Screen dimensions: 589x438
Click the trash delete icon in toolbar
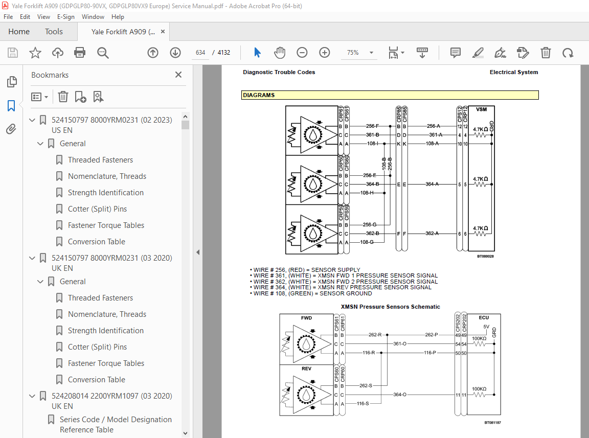pyautogui.click(x=546, y=53)
